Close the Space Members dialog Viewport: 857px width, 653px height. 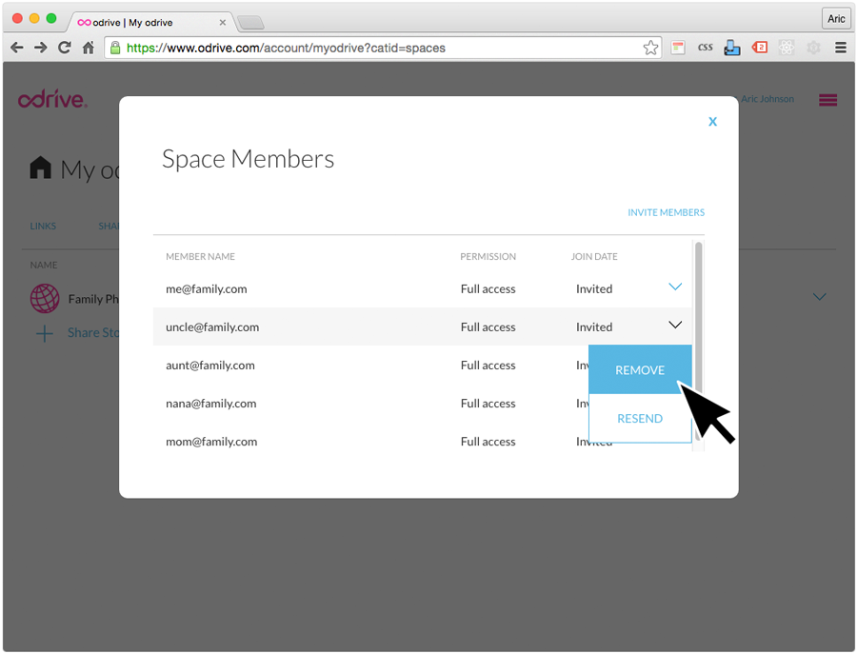click(712, 121)
